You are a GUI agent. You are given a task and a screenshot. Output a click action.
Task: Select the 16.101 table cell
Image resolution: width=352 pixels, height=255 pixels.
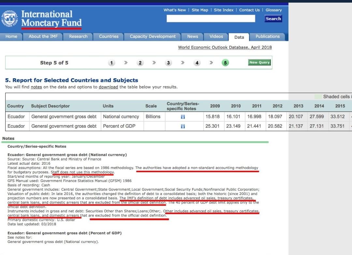(233, 117)
